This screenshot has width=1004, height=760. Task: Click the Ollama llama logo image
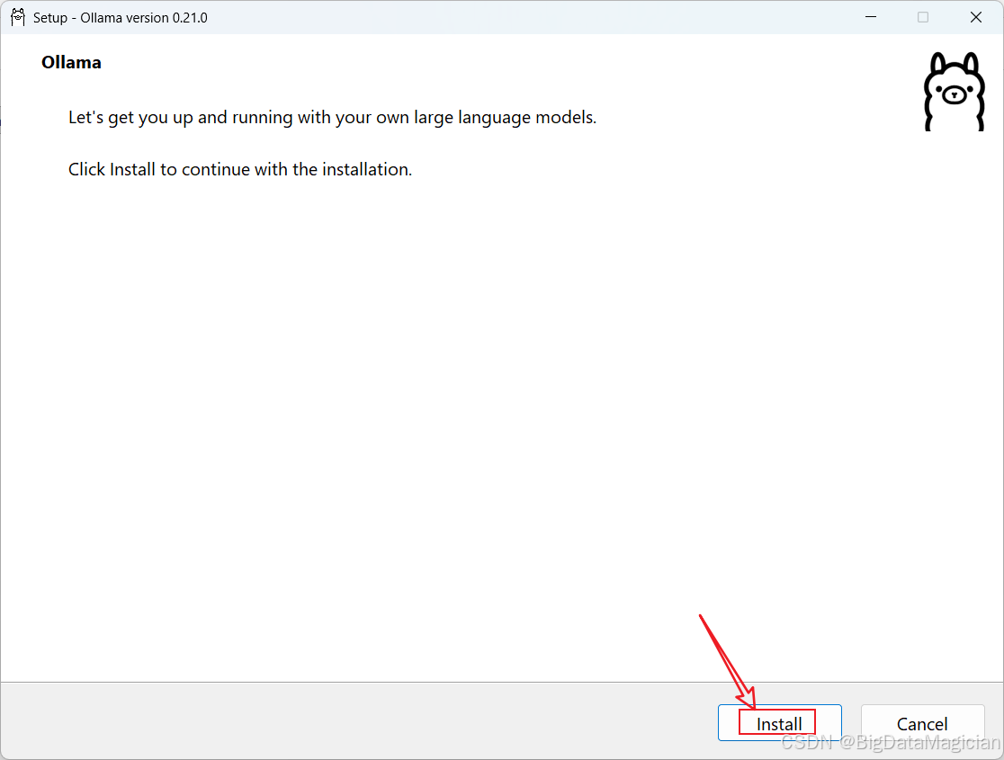click(x=954, y=92)
